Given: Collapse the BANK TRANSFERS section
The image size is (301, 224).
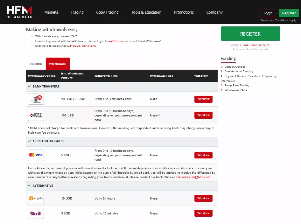Looking at the screenshot, I should point(29,86).
